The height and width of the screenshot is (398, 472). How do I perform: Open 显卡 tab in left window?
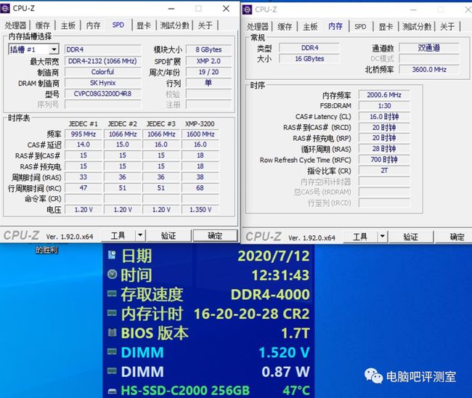pos(144,25)
